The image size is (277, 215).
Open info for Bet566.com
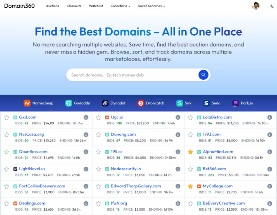point(270,169)
